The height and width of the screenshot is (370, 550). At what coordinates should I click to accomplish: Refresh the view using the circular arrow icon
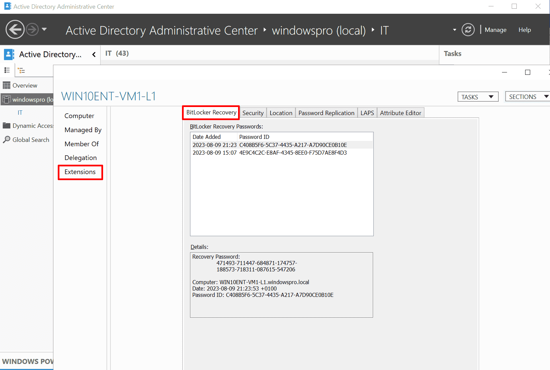(468, 30)
